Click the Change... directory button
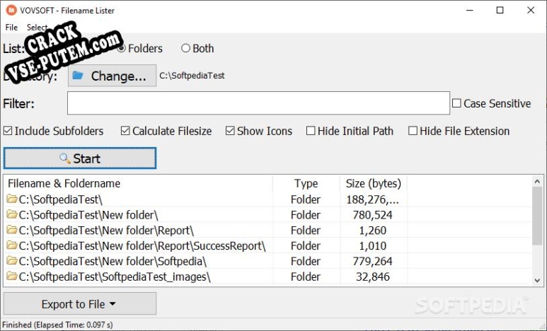 pyautogui.click(x=112, y=76)
